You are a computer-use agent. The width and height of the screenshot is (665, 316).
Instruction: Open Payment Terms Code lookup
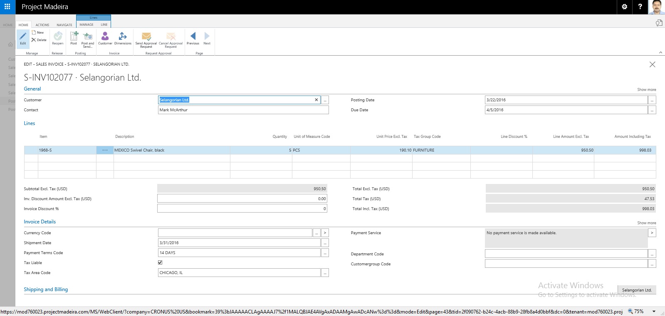coord(325,253)
